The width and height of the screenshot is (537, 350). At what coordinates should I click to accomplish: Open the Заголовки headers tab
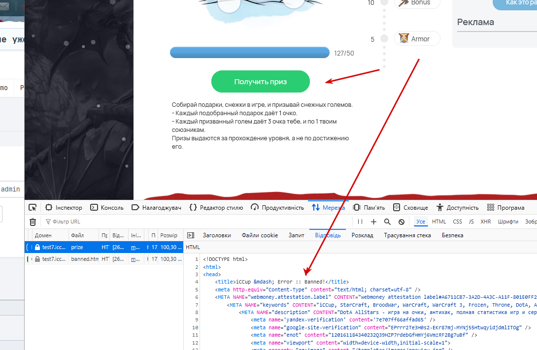tap(217, 235)
